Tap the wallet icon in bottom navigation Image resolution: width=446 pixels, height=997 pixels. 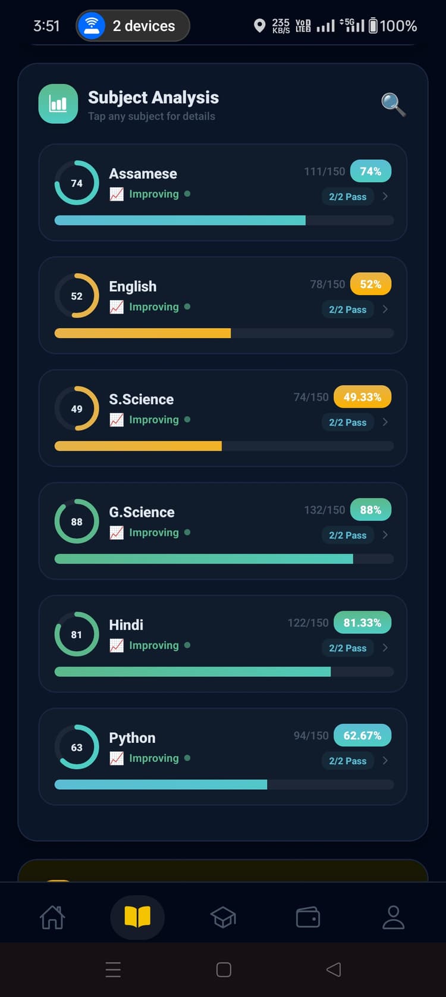click(x=308, y=917)
